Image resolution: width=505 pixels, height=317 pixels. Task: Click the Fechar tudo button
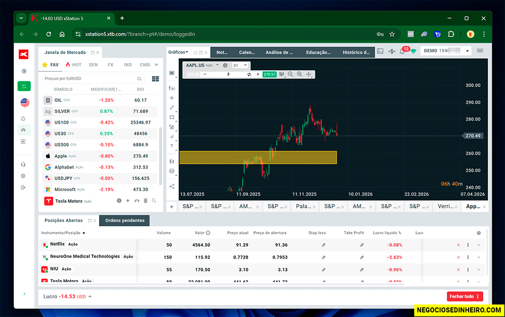465,296
